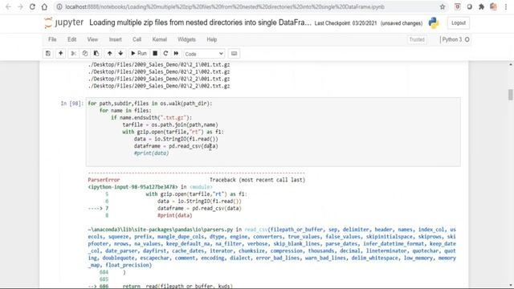The width and height of the screenshot is (514, 289).
Task: Click the Last Checkpoint text
Action: [x=345, y=23]
